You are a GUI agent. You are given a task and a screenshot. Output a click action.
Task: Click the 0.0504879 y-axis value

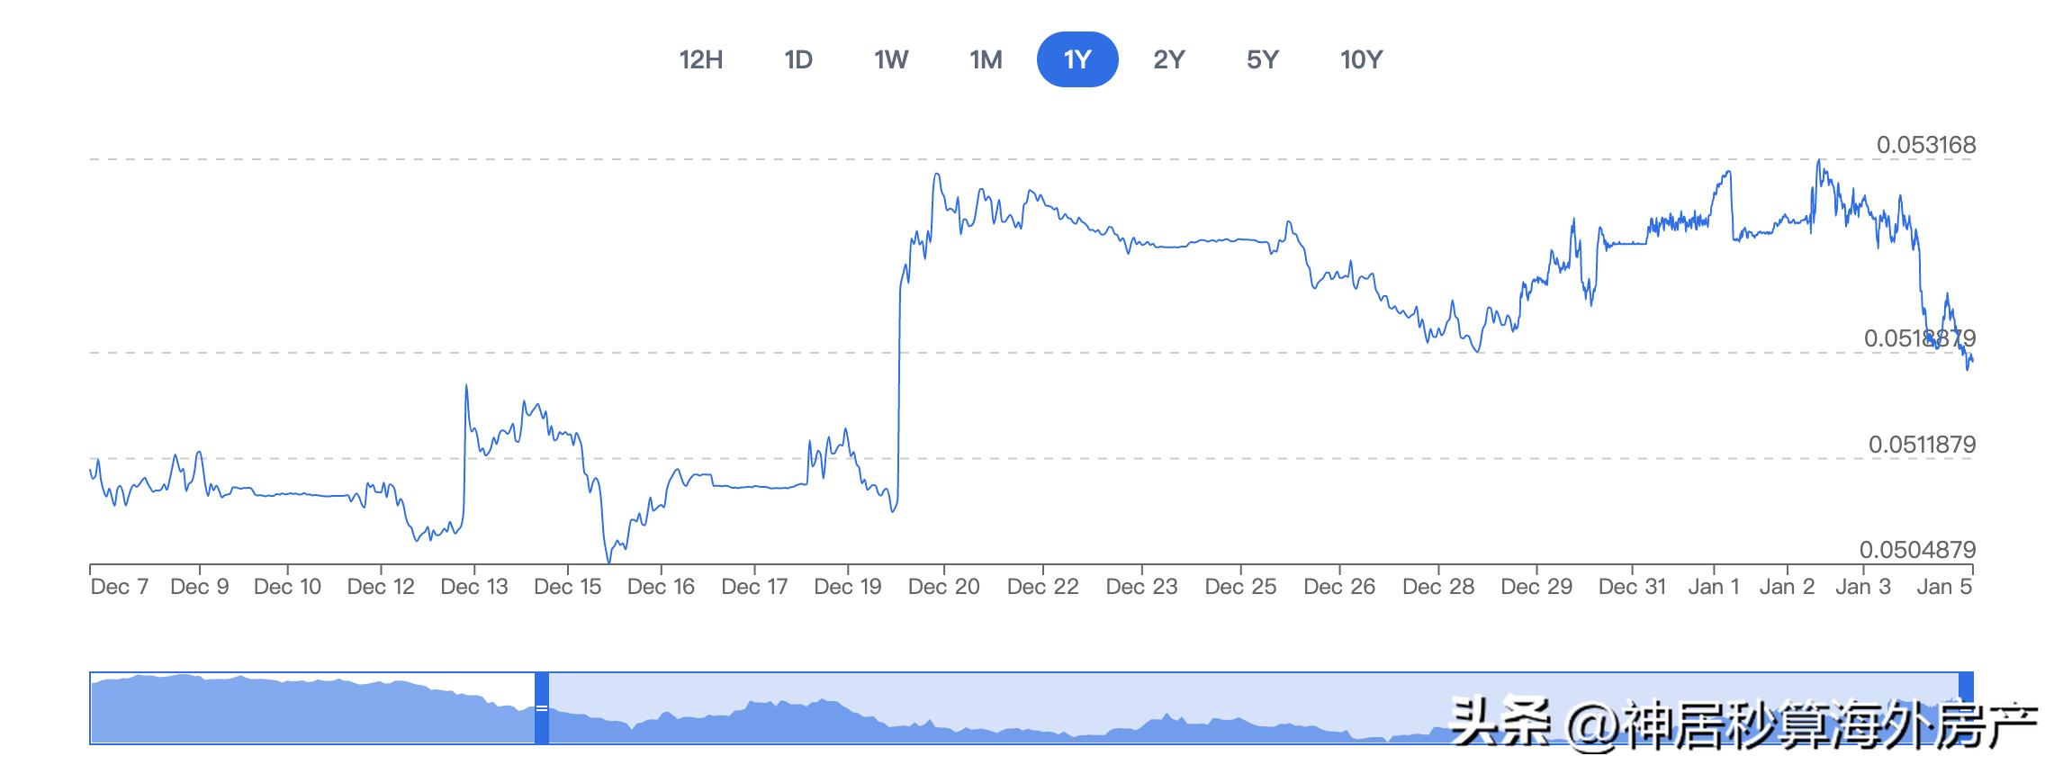(x=1917, y=550)
